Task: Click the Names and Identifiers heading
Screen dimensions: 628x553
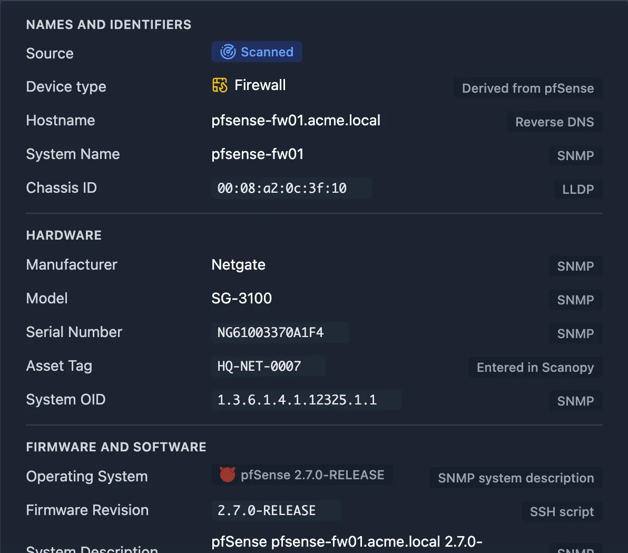Action: [109, 24]
